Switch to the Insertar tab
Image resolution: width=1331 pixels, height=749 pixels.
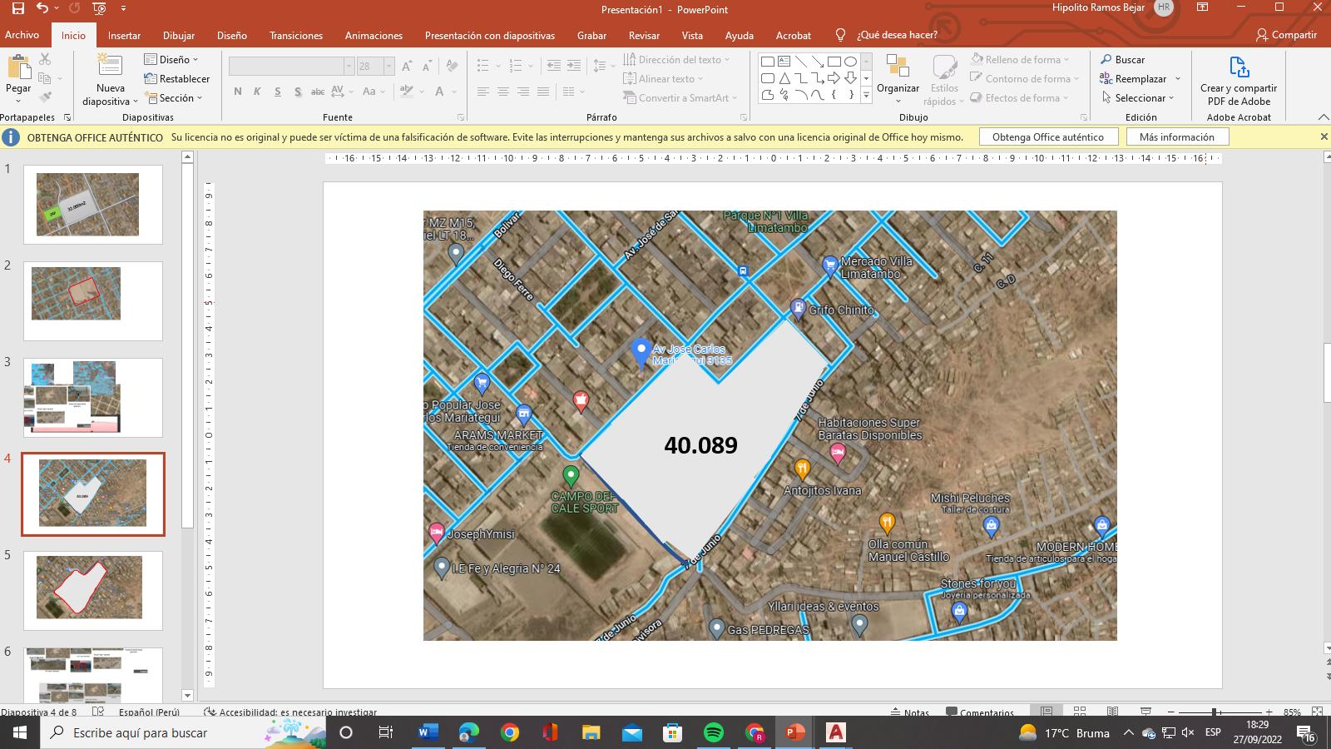(124, 36)
